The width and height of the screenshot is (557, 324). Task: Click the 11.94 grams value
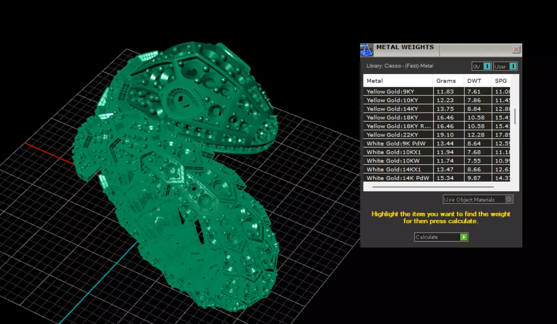coord(444,152)
